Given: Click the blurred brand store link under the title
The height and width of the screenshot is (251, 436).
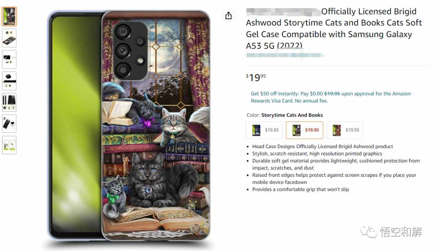Looking at the screenshot, I should (x=285, y=55).
